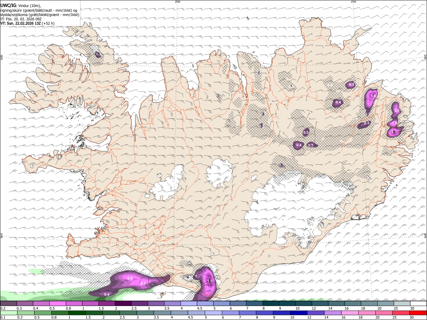Pick the palest green rain swatch after 0.1
The image size is (427, 320).
tap(9, 313)
